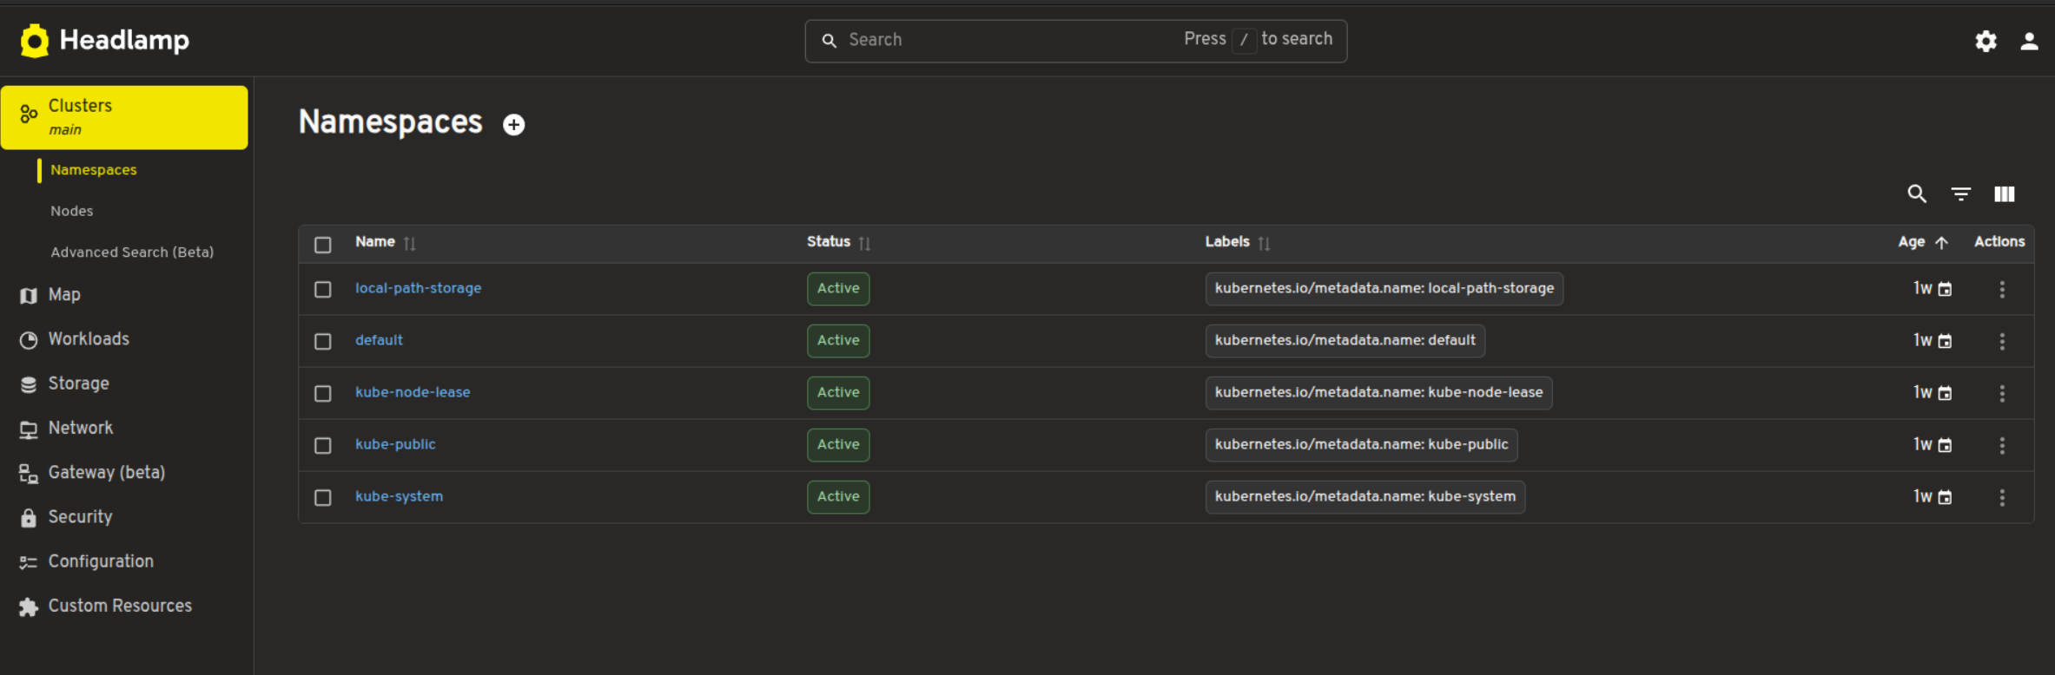Viewport: 2055px width, 675px height.
Task: Open Nodes in the sidebar
Action: point(71,211)
